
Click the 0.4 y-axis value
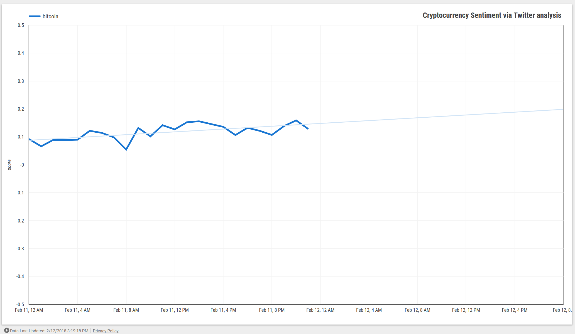click(21, 53)
